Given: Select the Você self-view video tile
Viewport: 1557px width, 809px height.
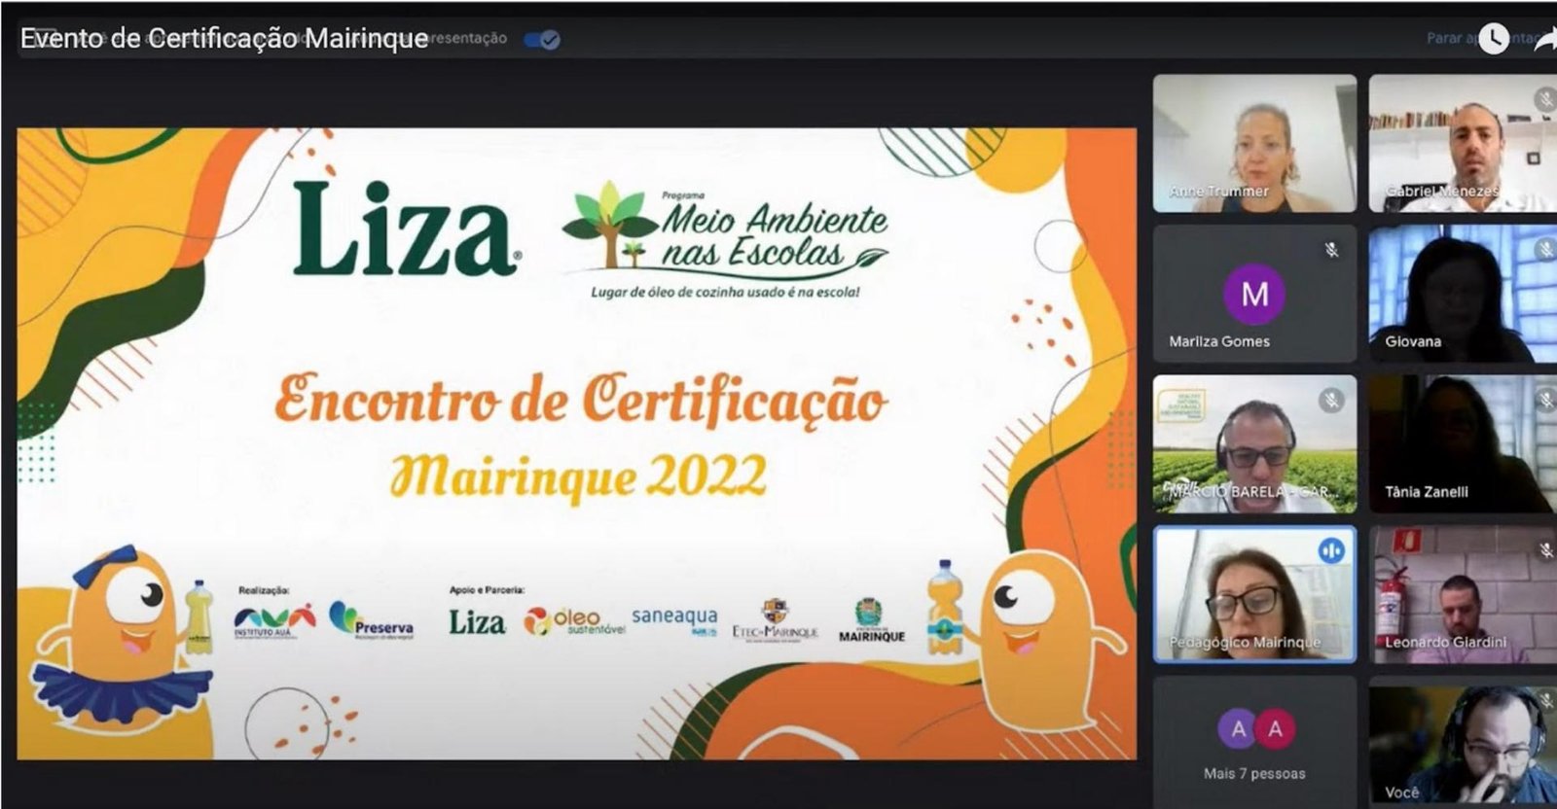Looking at the screenshot, I should (1463, 743).
